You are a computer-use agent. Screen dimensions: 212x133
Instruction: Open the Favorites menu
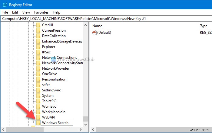(x=41, y=12)
